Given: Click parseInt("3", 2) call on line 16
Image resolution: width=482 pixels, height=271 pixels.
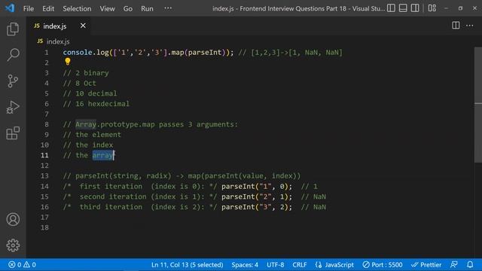Looking at the screenshot, I should click(257, 207).
